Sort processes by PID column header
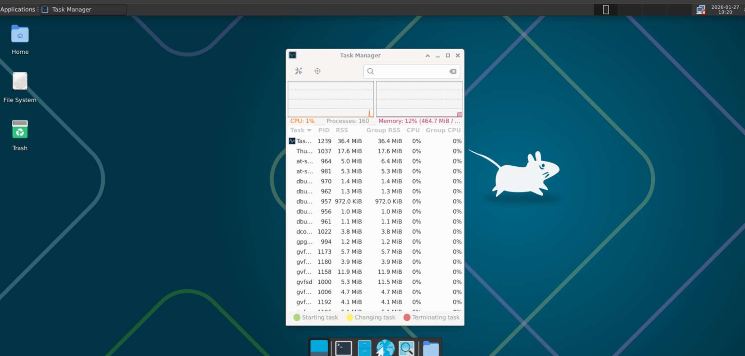The width and height of the screenshot is (745, 356). coord(324,130)
